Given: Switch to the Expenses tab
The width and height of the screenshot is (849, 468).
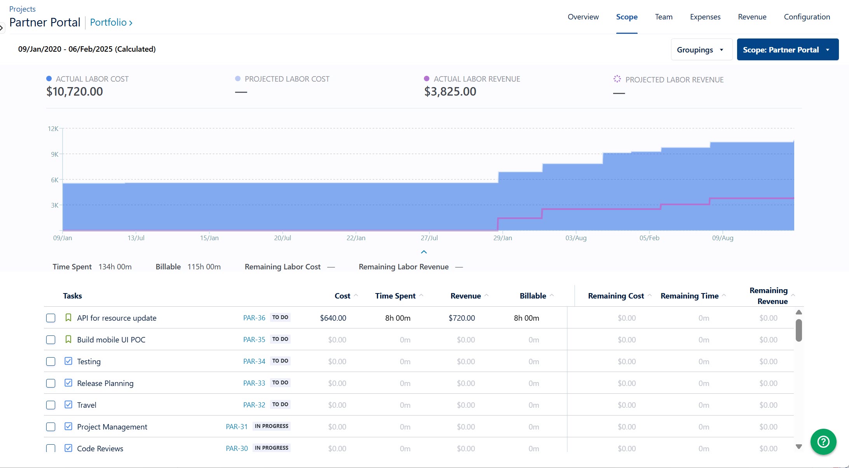Looking at the screenshot, I should 705,17.
